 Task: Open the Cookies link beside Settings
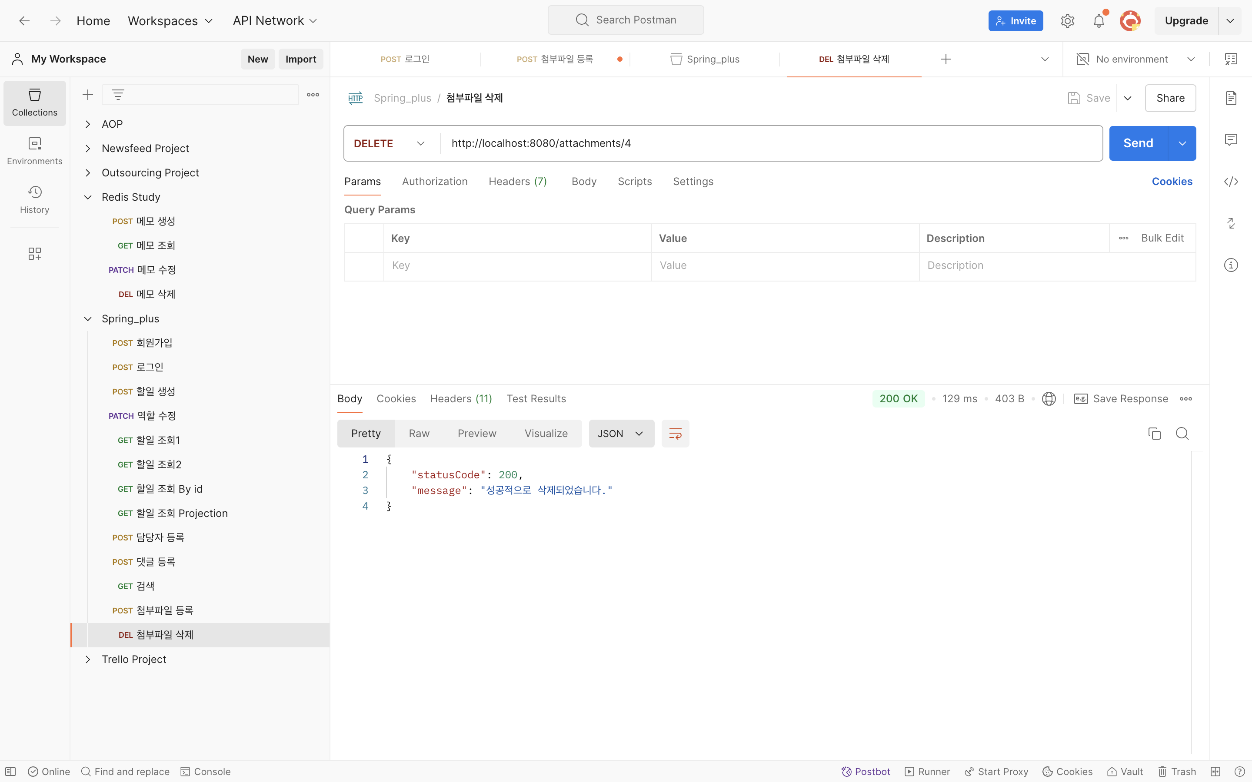click(1172, 182)
